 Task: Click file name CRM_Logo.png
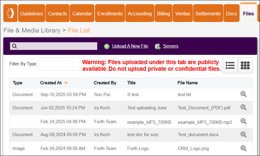pos(193,148)
